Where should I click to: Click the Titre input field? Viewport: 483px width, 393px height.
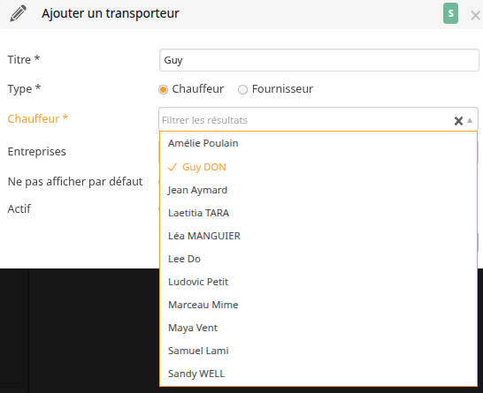tap(319, 60)
